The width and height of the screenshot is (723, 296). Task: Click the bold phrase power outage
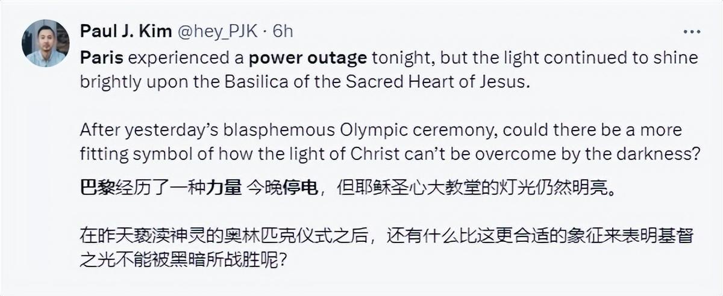click(x=308, y=58)
